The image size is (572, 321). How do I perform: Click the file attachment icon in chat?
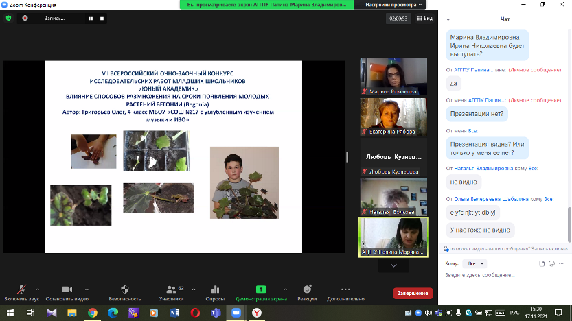coord(542,263)
